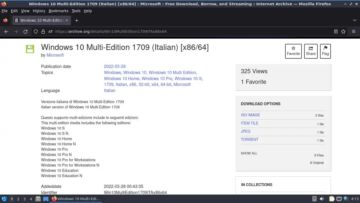Open the removable media eject tray icon

point(314,199)
